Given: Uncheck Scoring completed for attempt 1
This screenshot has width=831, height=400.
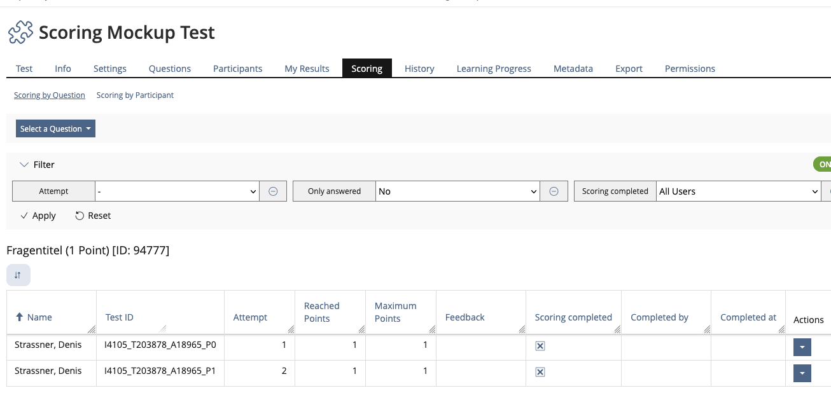Looking at the screenshot, I should [x=540, y=346].
